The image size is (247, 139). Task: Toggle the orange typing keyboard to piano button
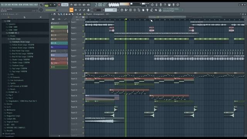click(x=71, y=10)
